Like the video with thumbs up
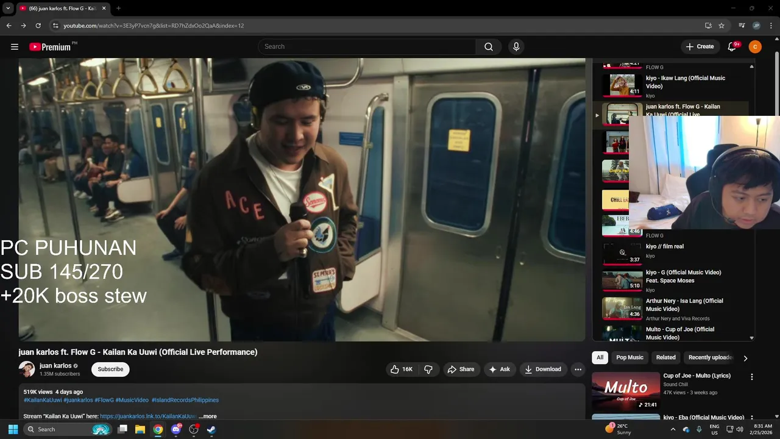This screenshot has height=439, width=780. coord(402,369)
